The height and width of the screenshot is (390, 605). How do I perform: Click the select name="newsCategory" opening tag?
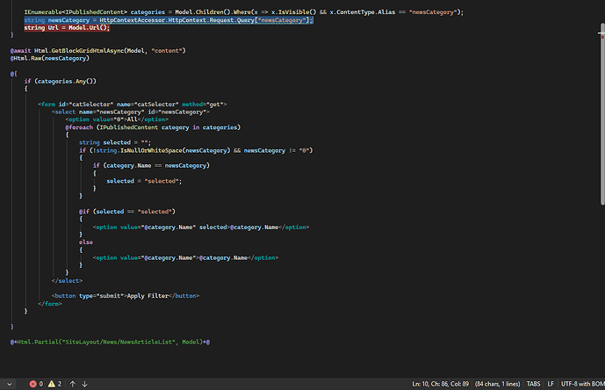131,112
